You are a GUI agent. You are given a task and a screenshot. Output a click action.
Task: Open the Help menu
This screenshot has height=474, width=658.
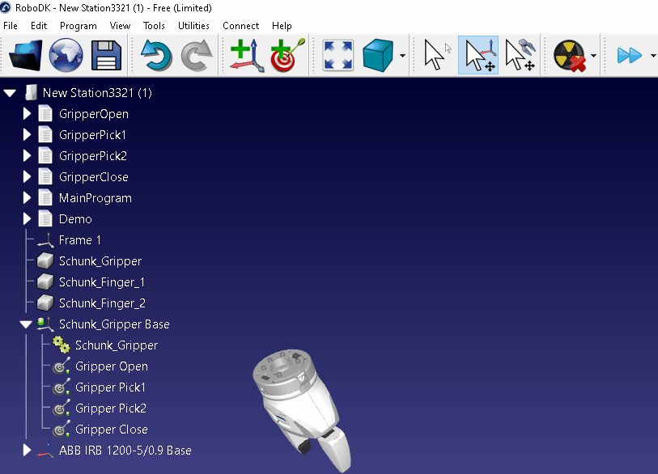point(282,26)
